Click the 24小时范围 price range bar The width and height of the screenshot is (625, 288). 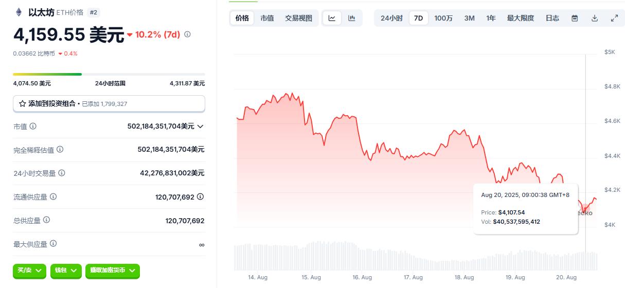point(109,74)
